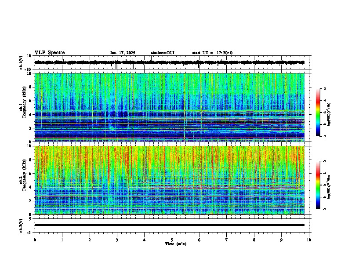Click the "station=OUI" header label
The width and height of the screenshot is (348, 269).
(x=163, y=53)
